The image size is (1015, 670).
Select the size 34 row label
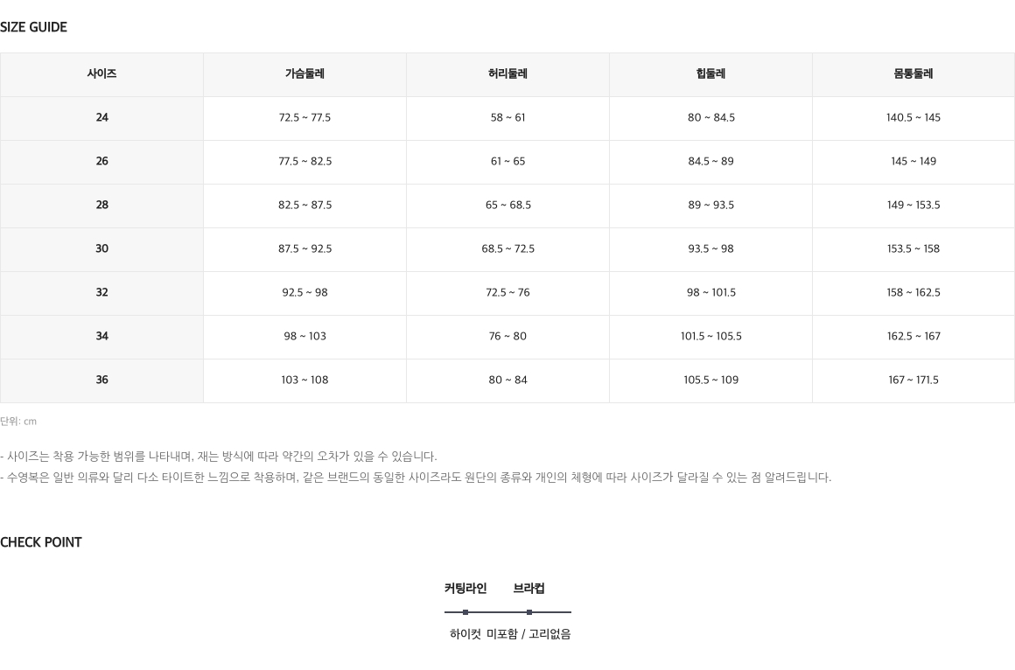(101, 336)
